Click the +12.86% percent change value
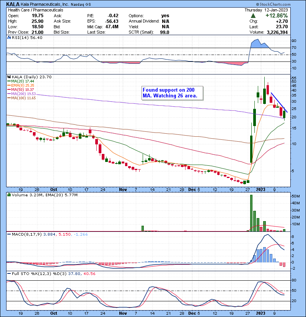This screenshot has width=306, height=317. [277, 16]
